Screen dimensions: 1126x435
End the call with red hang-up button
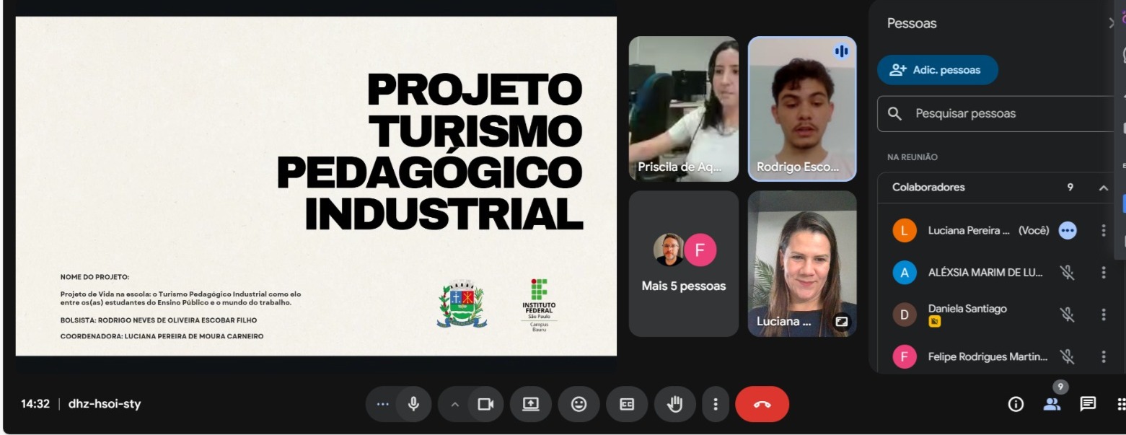[762, 404]
